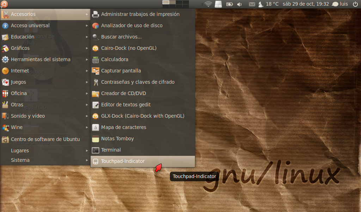This screenshot has height=212, width=361.
Task: Expand the Gráficos submenu arrow
Action: point(87,48)
